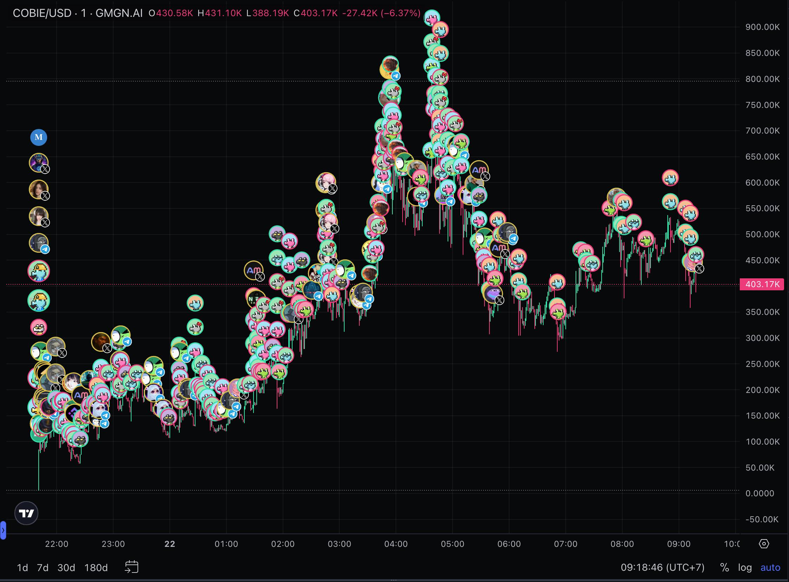This screenshot has width=789, height=582.
Task: Open chart settings gear icon
Action: (764, 544)
